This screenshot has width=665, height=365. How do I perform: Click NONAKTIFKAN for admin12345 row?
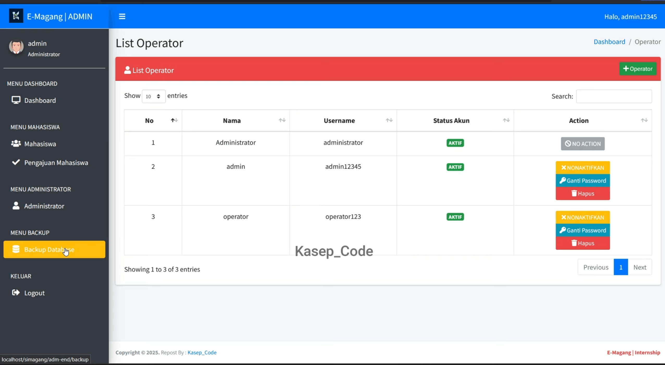(583, 168)
